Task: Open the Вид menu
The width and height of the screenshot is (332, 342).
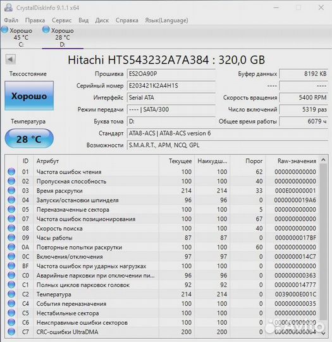Action: [83, 20]
